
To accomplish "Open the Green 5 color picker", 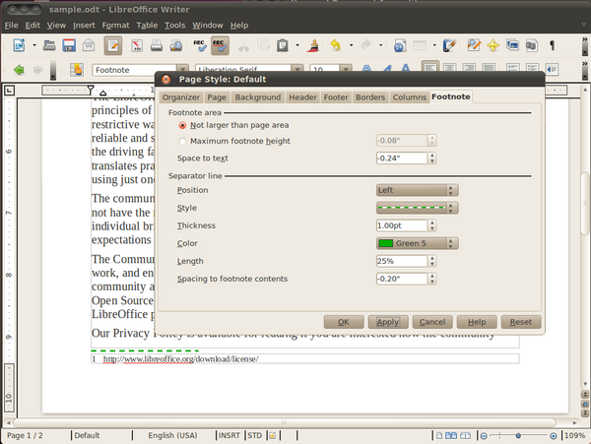I will tap(417, 243).
